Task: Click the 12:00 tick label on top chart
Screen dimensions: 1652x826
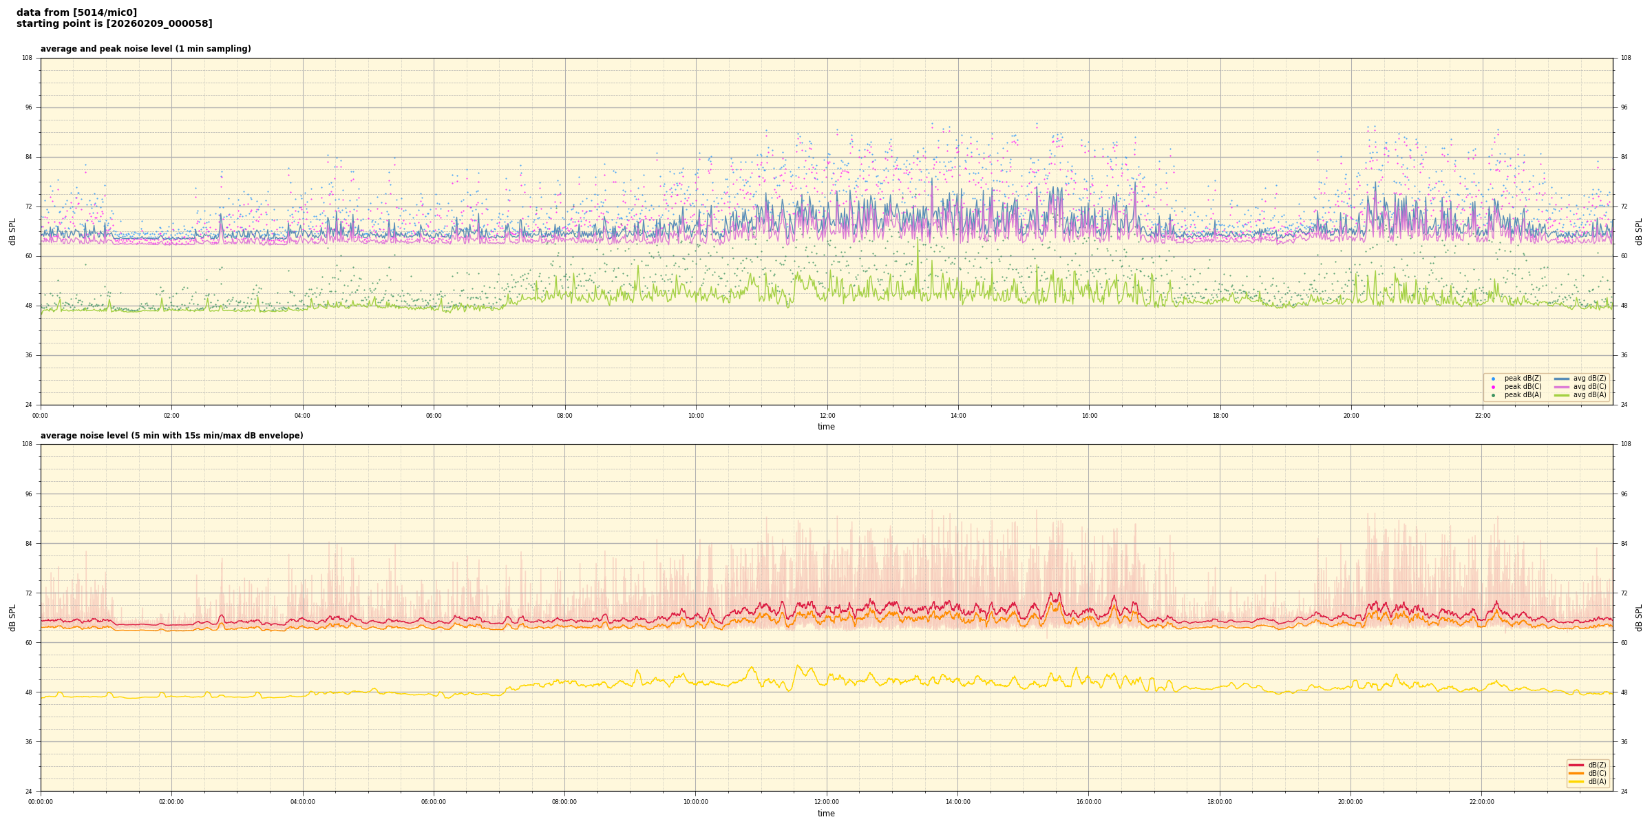Action: [827, 416]
